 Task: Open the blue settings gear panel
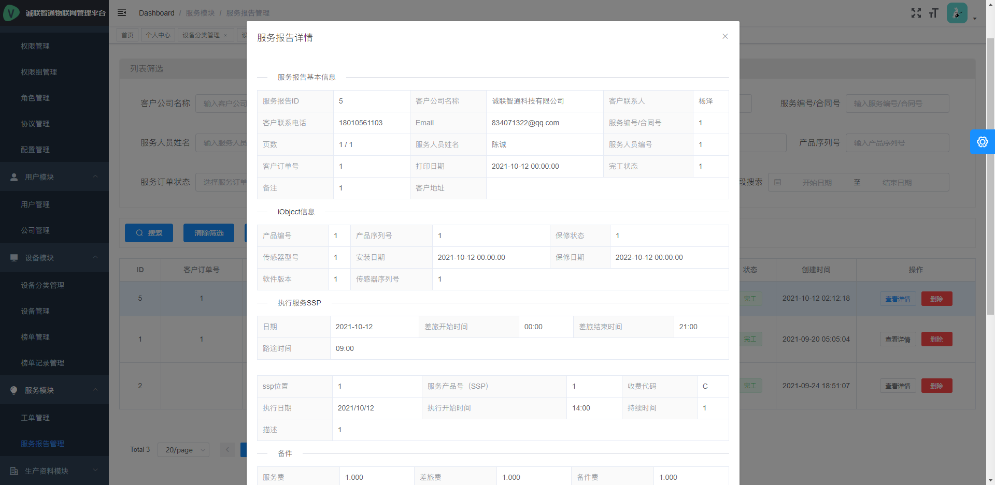tap(983, 142)
